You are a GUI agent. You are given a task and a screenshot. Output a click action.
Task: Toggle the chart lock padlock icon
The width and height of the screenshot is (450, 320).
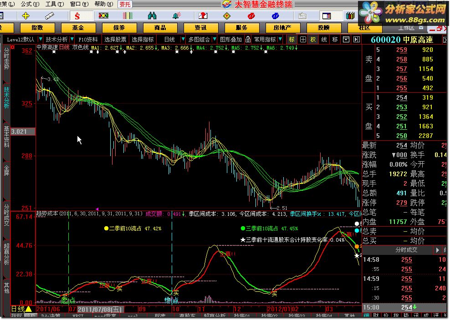pyautogui.click(x=248, y=39)
